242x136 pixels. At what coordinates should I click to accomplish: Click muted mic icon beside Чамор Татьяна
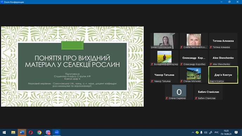coord(152,81)
